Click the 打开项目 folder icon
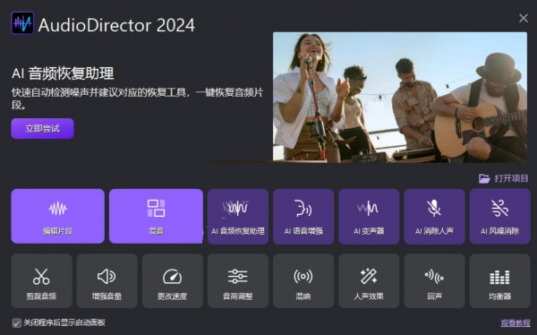 pyautogui.click(x=484, y=178)
